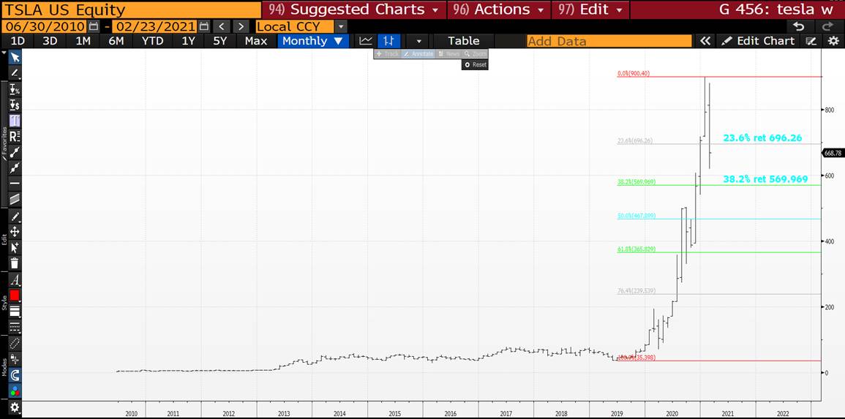Select the arrow pointer tool

[x=15, y=57]
